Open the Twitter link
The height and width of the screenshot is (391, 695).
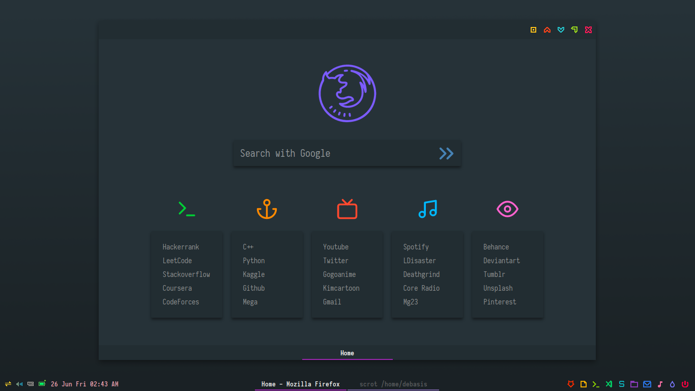(336, 261)
